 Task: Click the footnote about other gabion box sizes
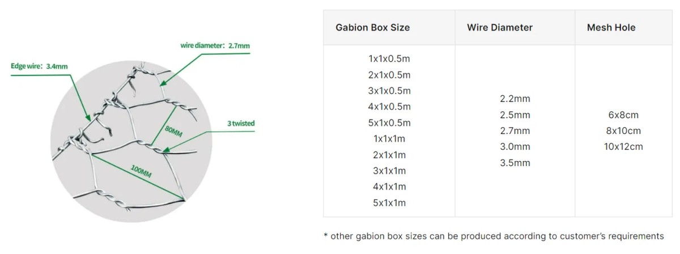tap(493, 236)
